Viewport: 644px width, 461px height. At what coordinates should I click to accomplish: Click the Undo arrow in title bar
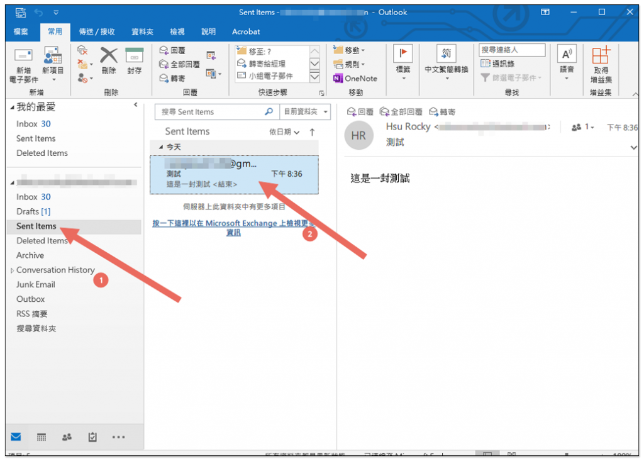click(38, 13)
